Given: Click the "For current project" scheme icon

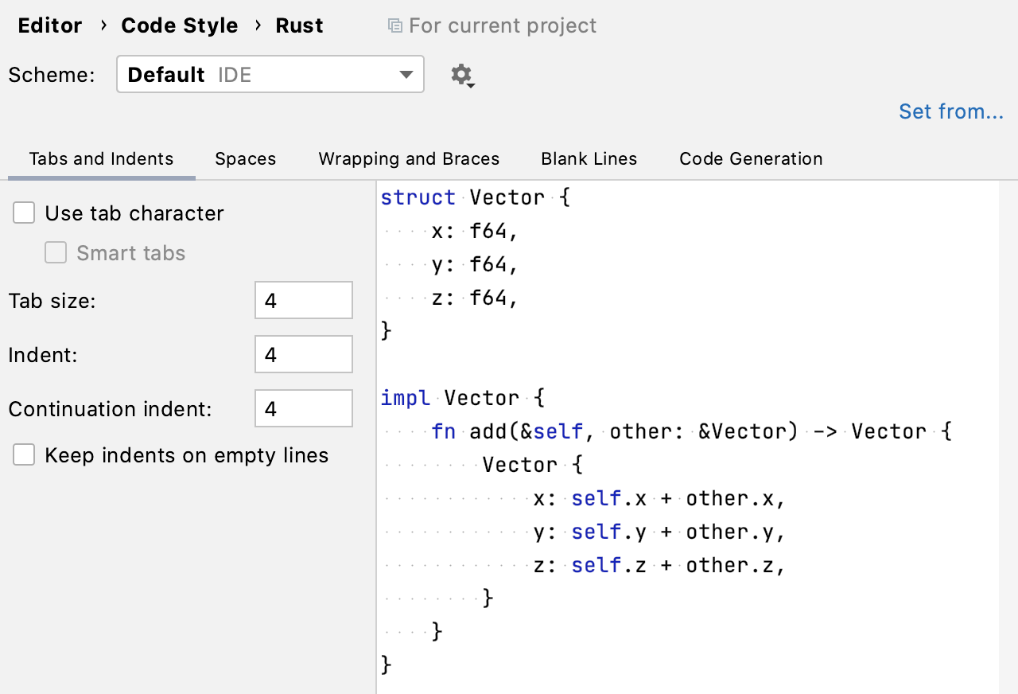Looking at the screenshot, I should (x=394, y=25).
